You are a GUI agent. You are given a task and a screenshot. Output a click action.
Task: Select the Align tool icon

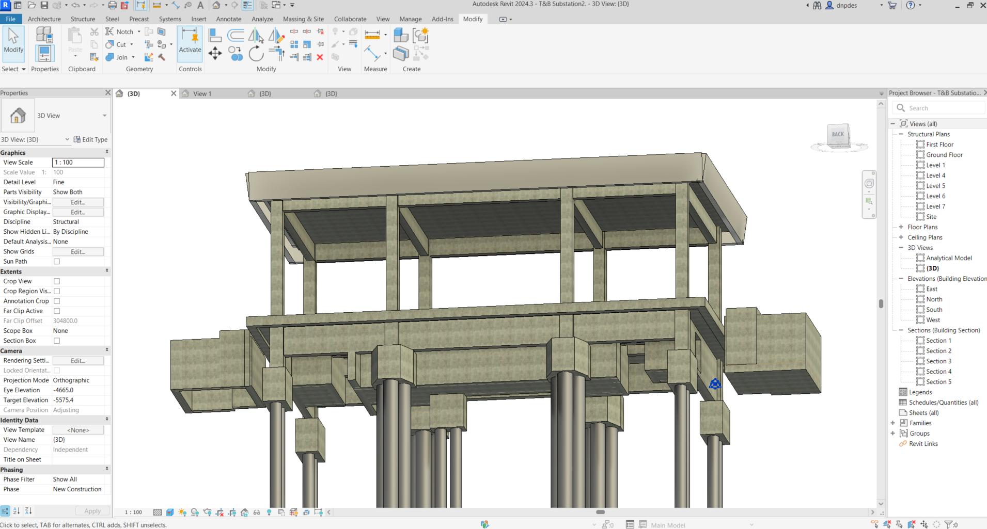215,35
